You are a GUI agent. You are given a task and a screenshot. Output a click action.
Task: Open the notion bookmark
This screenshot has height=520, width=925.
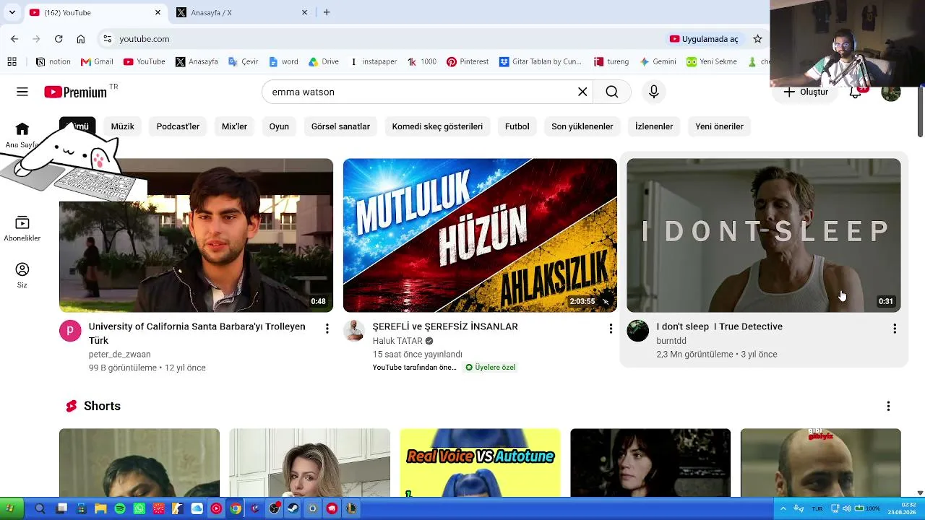53,61
